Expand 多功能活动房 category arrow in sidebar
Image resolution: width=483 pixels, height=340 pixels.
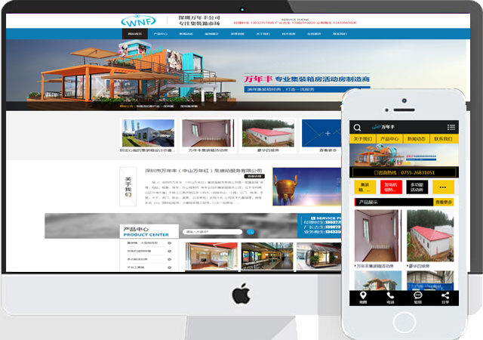[x=169, y=259]
